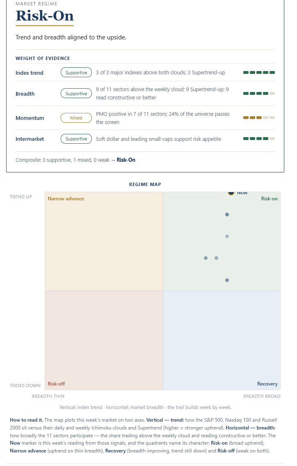This screenshot has width=297, height=466.
Task: Click the Index trend strength bar meter
Action: point(259,73)
